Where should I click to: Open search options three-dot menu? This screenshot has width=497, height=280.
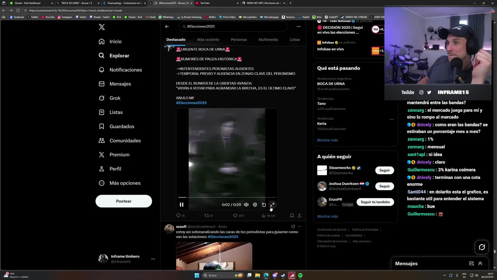[x=299, y=26]
